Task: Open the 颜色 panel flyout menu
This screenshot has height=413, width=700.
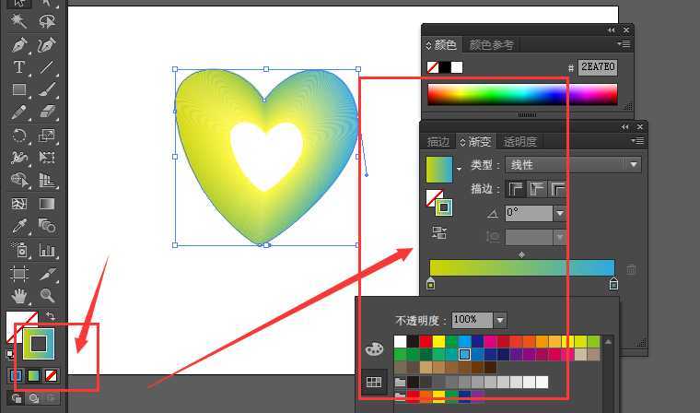Action: click(624, 44)
